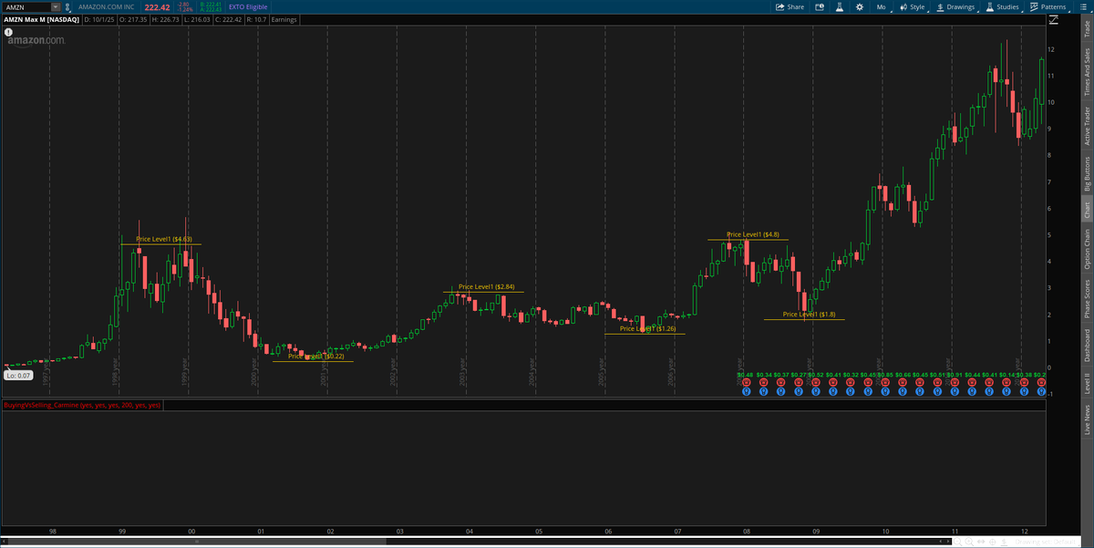Click the Price Level1 ($4.63) line label
Screen dimensions: 1094x548
click(x=164, y=239)
